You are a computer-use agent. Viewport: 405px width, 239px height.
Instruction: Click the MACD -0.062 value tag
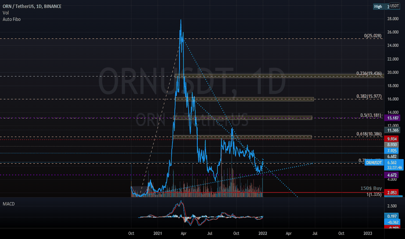pos(392,222)
